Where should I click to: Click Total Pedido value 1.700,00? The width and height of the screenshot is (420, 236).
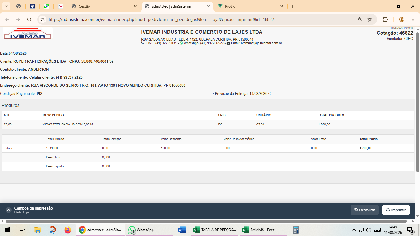point(365,148)
